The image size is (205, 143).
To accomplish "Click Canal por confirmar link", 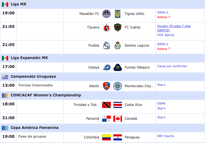I will coord(172,66).
